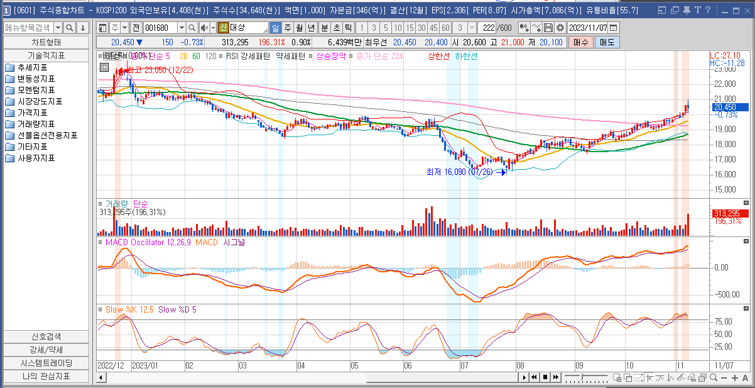This screenshot has height=388, width=755.
Task: Open chart settings gear icon
Action: (x=560, y=28)
